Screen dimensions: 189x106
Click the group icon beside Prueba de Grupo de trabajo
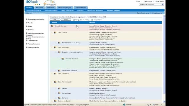pyautogui.click(x=59, y=43)
